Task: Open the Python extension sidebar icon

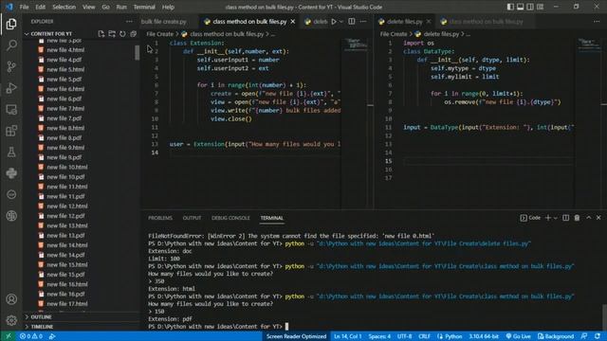Action: tap(11, 173)
